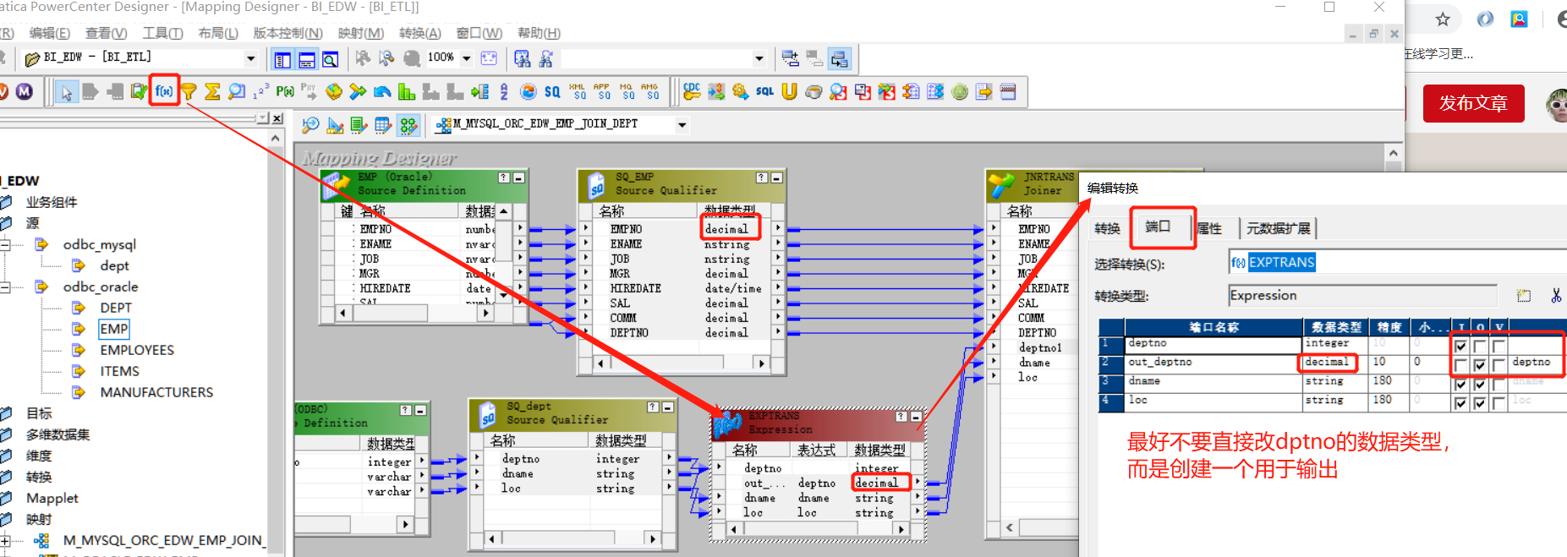Toggle the V checkbox for deptno port
Image resolution: width=1567 pixels, height=557 pixels.
tap(1498, 346)
